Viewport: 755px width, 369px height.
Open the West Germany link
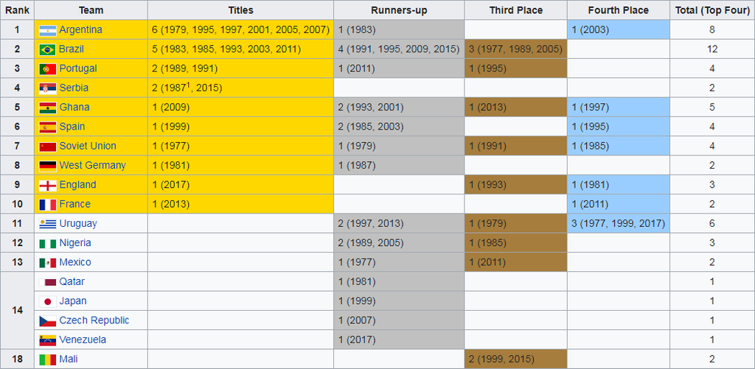click(92, 166)
